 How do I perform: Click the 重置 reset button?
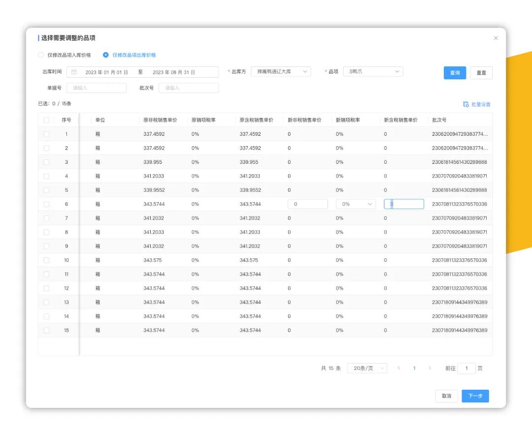pos(481,73)
